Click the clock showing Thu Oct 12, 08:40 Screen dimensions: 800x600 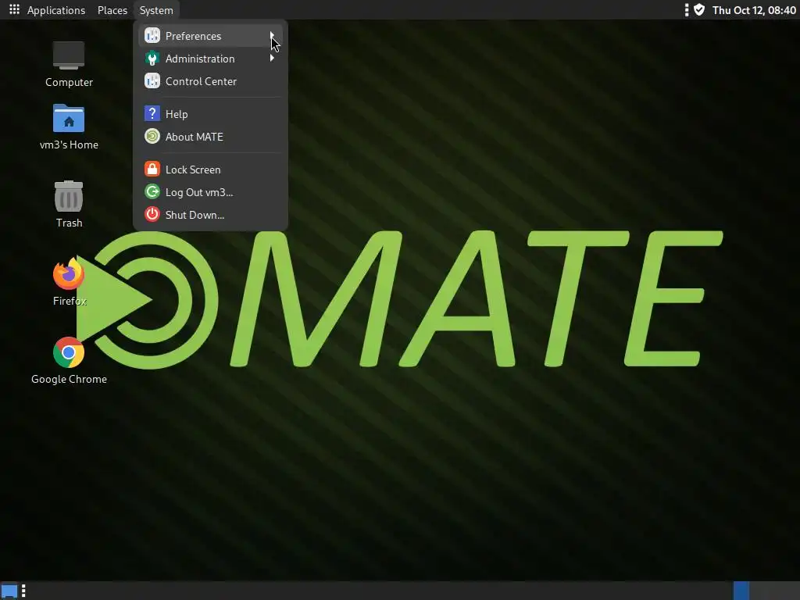click(x=754, y=10)
